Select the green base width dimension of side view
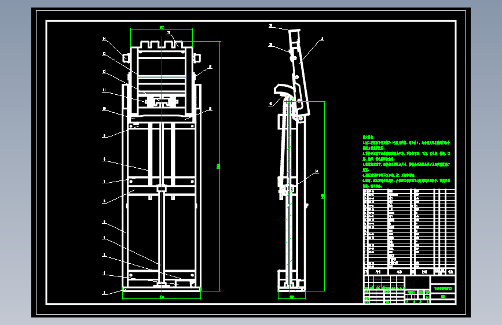Image resolution: width=502 pixels, height=325 pixels. point(292,297)
